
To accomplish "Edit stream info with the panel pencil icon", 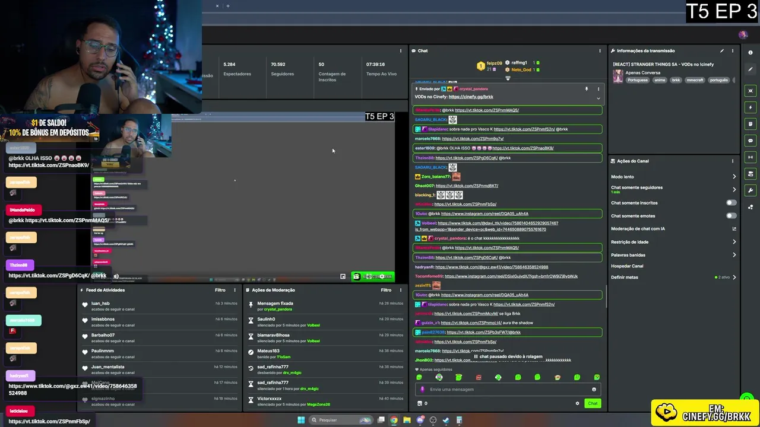I will [x=722, y=51].
